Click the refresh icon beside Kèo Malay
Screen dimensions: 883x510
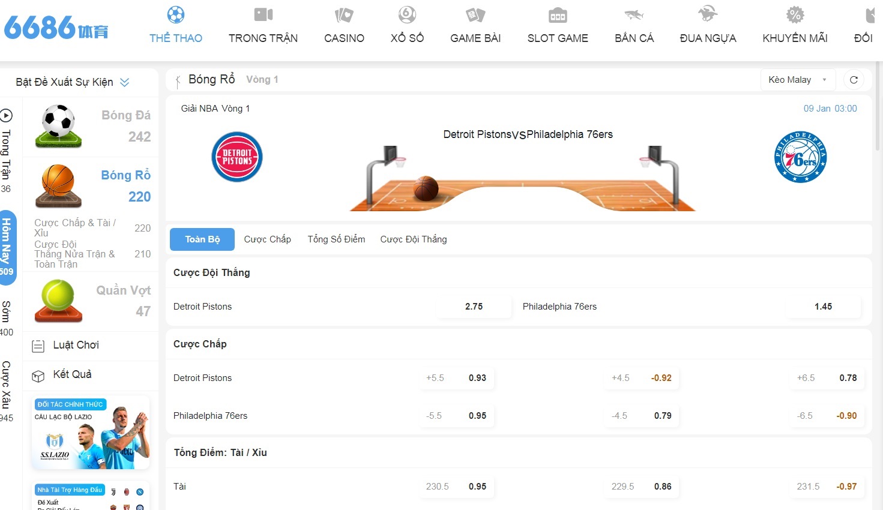coord(854,80)
